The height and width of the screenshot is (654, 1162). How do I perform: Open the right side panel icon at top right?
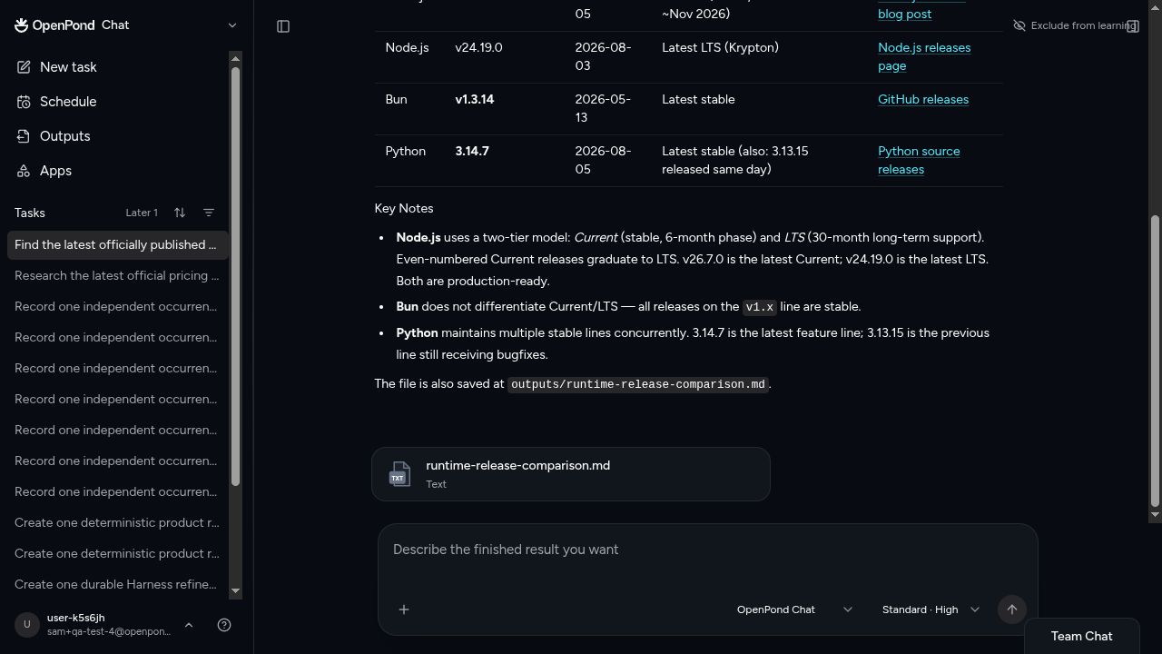click(1133, 26)
